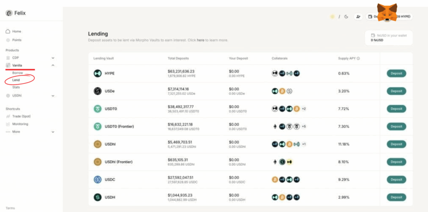Viewport: 428px width, 212px height.
Task: Switch to dark mode moon toggle
Action: tap(346, 17)
